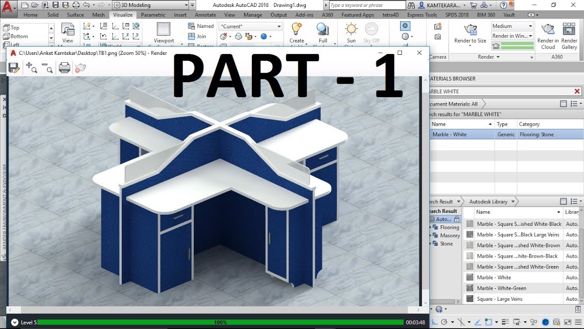The image size is (584, 329).
Task: Toggle library tree panel in Autodesk Library section
Action: coord(563,202)
